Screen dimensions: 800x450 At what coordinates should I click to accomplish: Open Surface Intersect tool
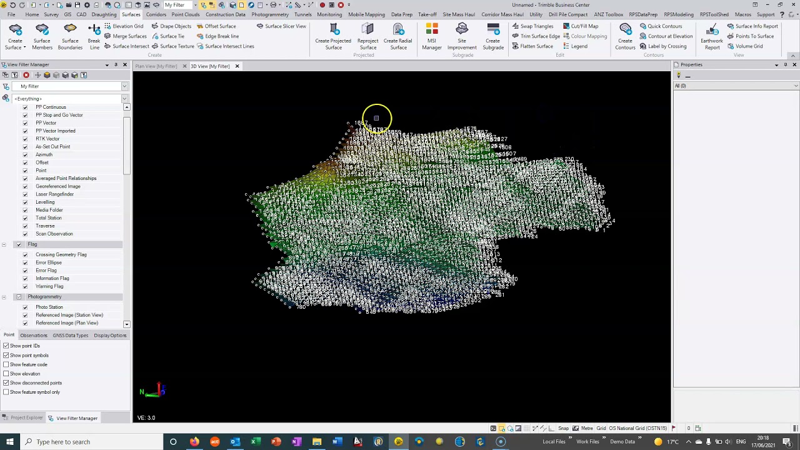pyautogui.click(x=127, y=46)
